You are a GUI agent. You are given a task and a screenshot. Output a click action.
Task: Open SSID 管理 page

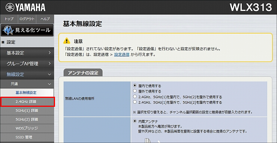click(27, 137)
